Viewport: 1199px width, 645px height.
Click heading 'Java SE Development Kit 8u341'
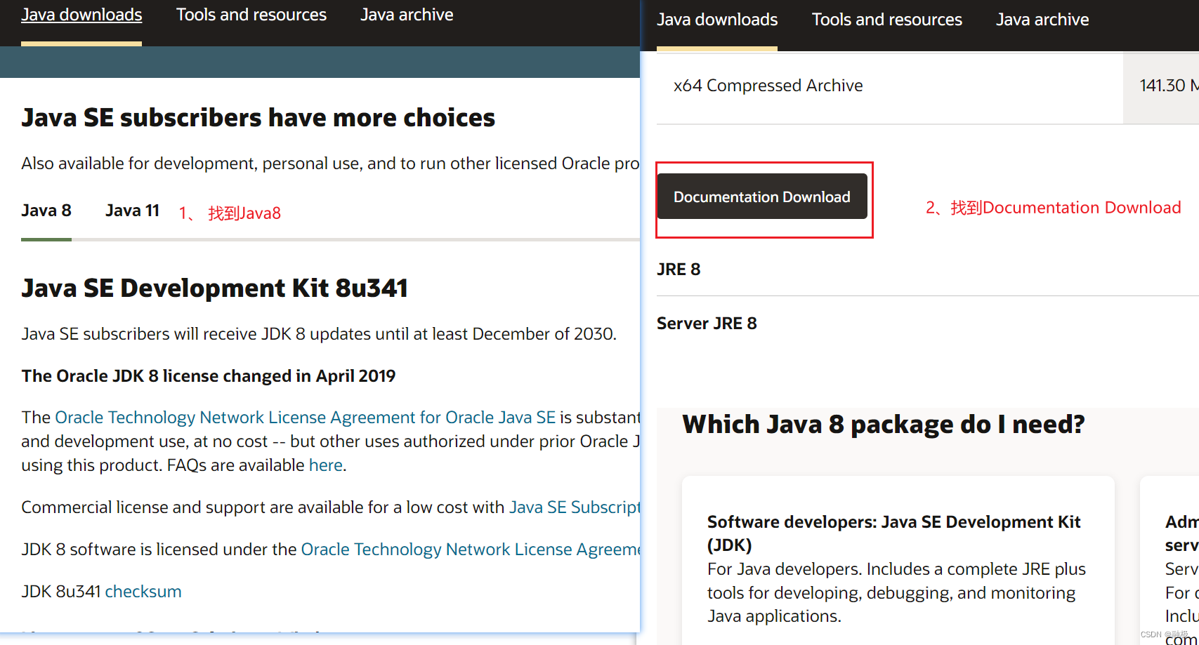(214, 288)
